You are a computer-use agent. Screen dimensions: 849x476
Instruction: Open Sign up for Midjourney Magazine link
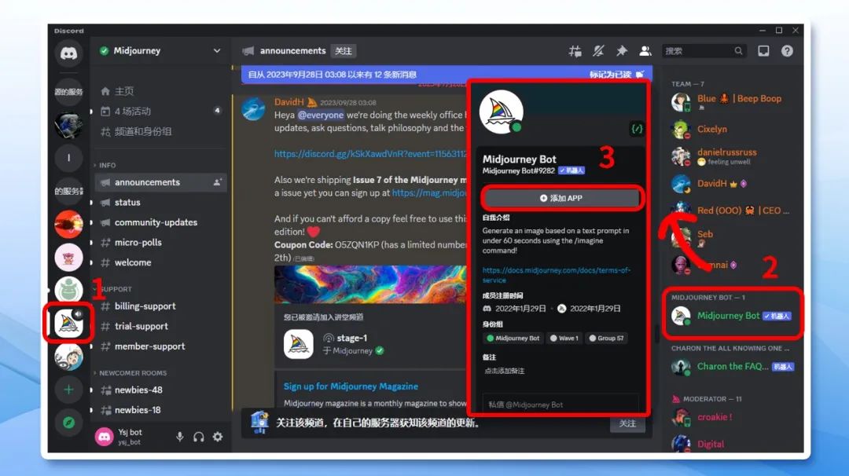tap(351, 386)
